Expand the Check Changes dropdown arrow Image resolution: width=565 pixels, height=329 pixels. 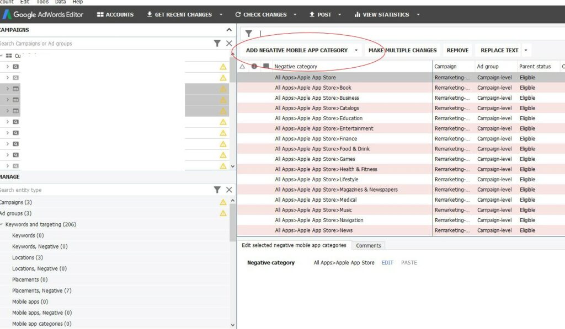point(295,14)
